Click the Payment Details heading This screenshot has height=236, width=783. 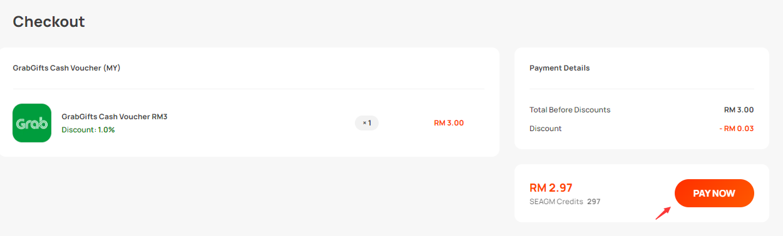pos(560,68)
